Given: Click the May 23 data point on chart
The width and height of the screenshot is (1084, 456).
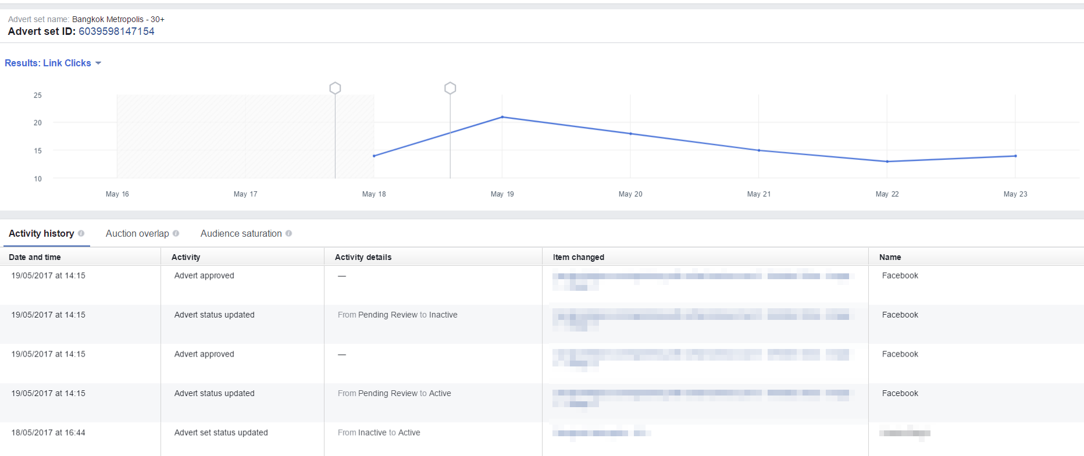Looking at the screenshot, I should tap(1015, 156).
